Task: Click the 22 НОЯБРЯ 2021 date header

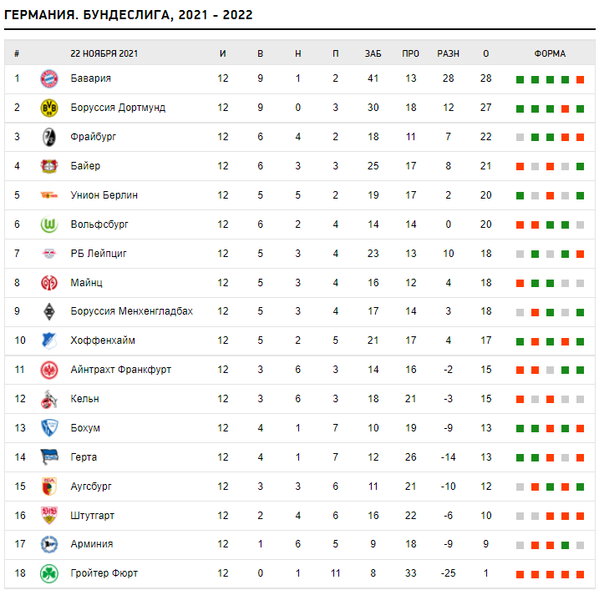Action: [x=104, y=53]
